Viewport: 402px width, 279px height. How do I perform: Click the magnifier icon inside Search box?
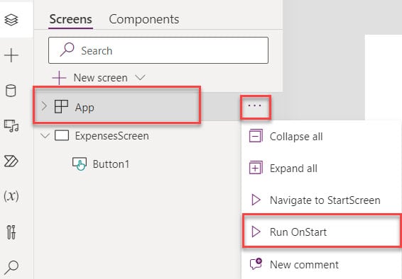click(x=67, y=50)
